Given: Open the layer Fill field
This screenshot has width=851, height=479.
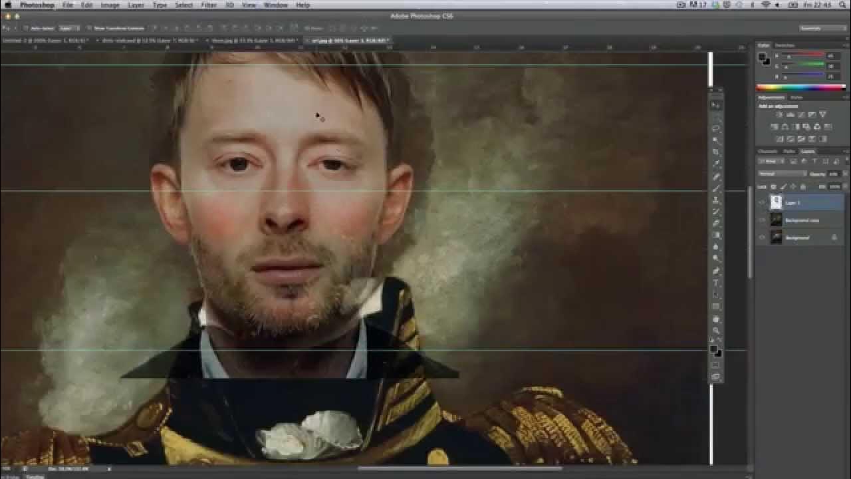Looking at the screenshot, I should tap(834, 187).
